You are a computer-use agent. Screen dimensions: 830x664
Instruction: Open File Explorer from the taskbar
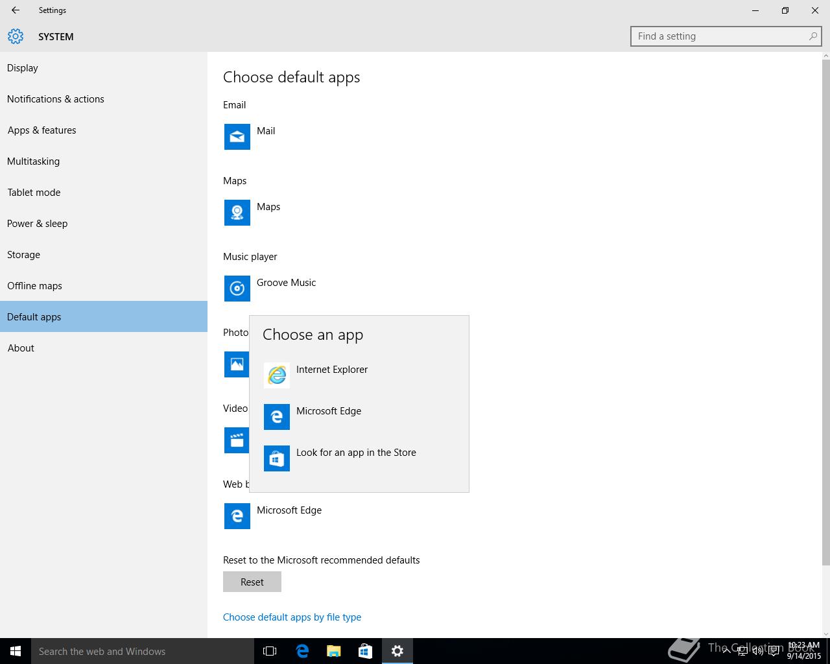tap(333, 651)
